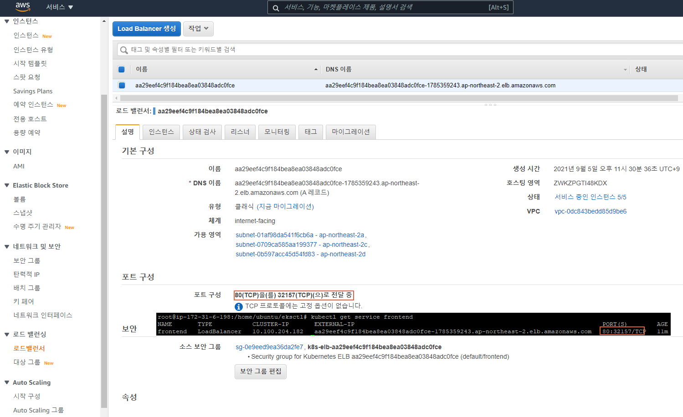The image size is (683, 417).
Task: Switch to the 리스너 tab
Action: [x=240, y=132]
